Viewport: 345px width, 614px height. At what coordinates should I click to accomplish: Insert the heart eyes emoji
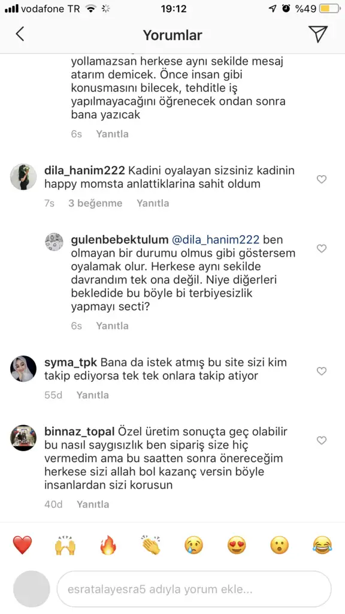coord(237,545)
